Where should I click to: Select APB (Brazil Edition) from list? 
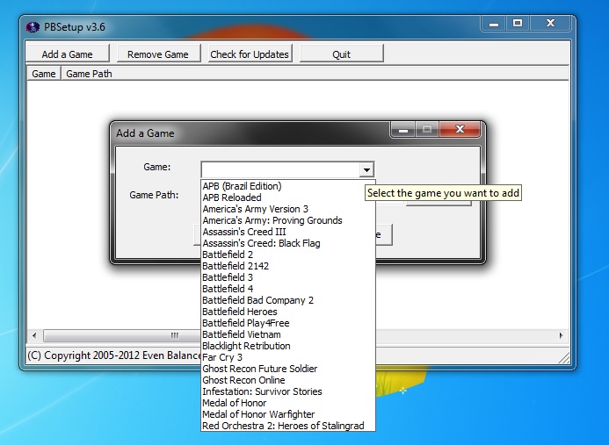(287, 186)
